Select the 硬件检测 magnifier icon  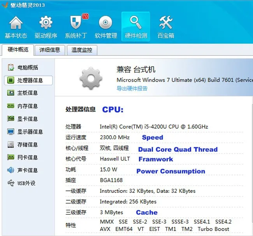135,23
